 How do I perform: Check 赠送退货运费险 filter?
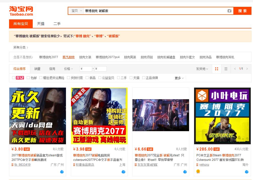click(x=41, y=78)
